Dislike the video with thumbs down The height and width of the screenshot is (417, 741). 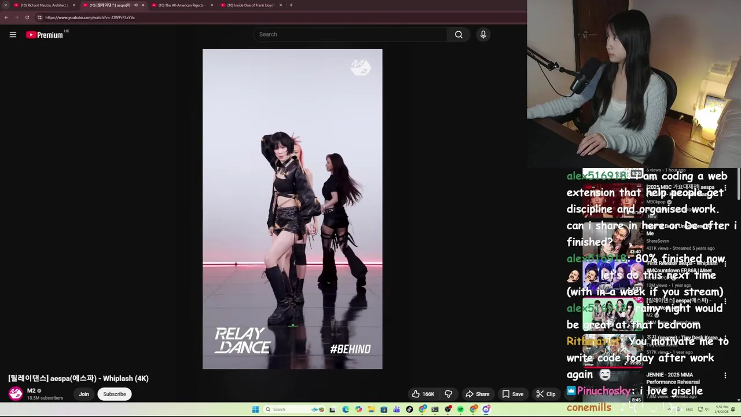(x=449, y=394)
